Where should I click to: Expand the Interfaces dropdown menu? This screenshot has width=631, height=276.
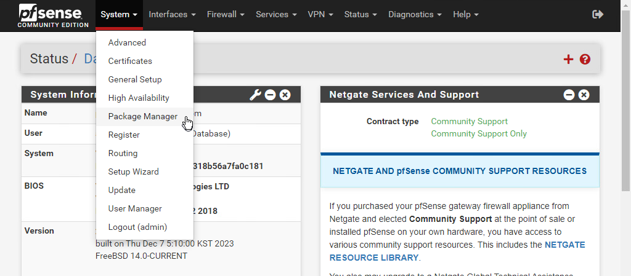tap(173, 14)
